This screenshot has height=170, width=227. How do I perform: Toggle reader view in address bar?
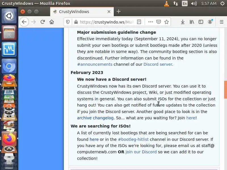click(x=139, y=22)
